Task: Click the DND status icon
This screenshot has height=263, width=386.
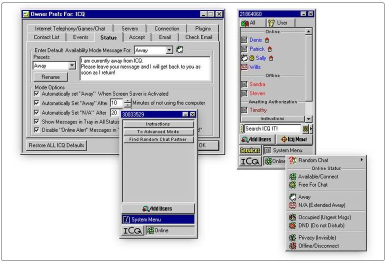Action: [x=292, y=225]
